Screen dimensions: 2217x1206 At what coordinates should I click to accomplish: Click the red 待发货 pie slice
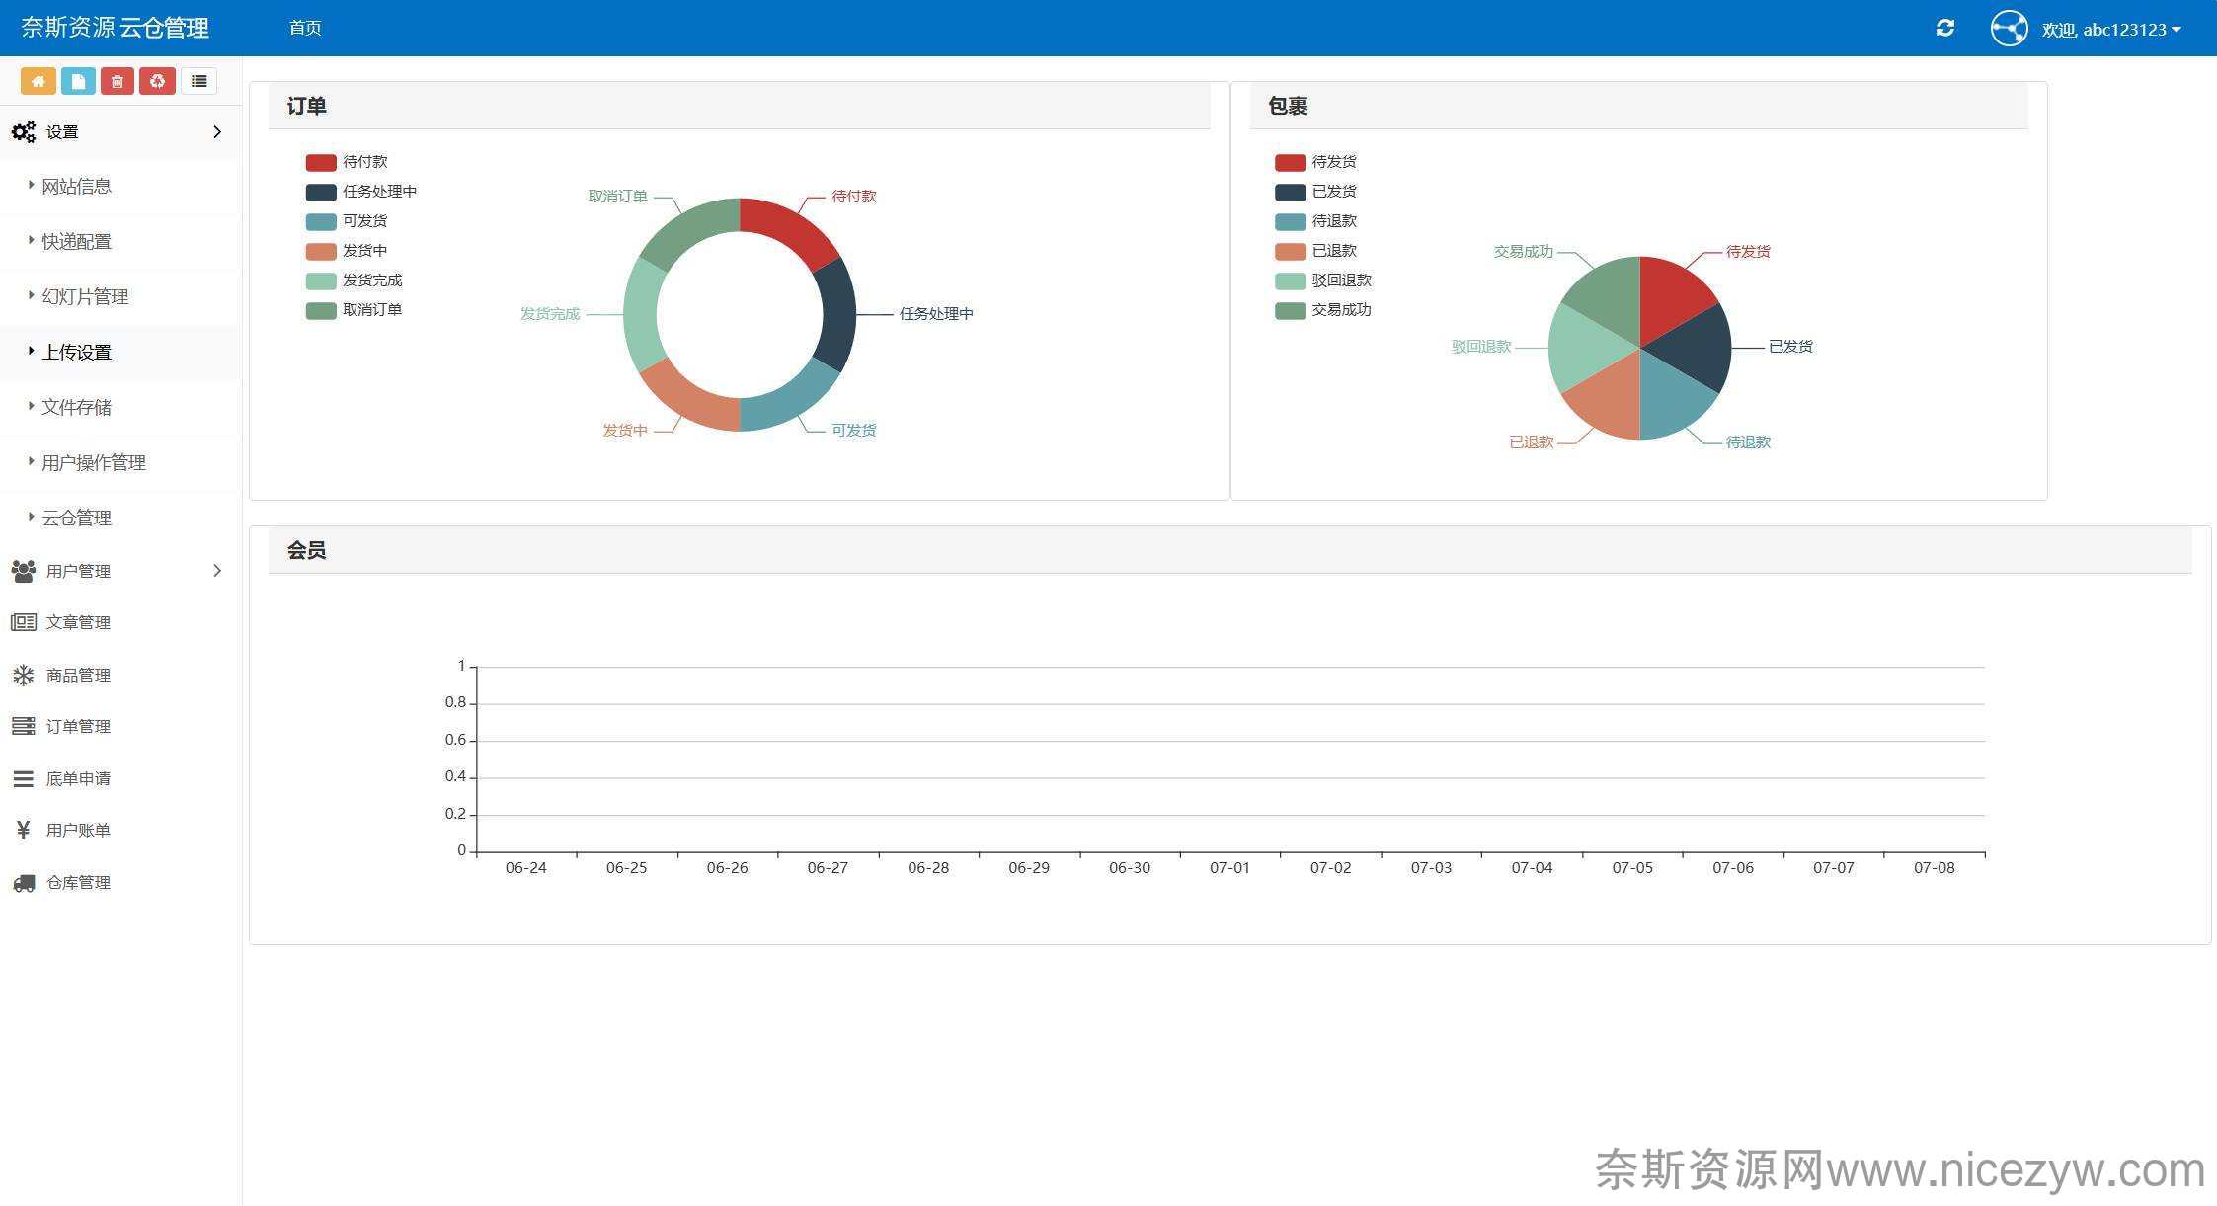1671,295
